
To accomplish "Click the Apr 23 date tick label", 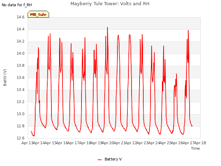I will tap(143, 143).
